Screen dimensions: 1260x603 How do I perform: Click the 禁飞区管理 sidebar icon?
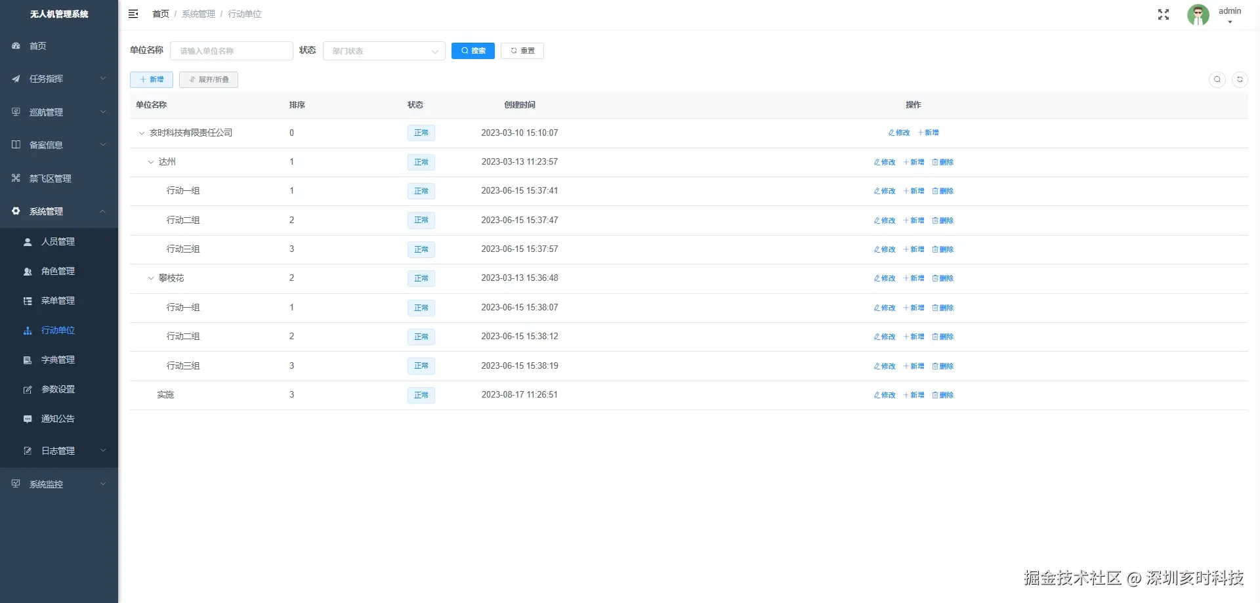coord(16,178)
